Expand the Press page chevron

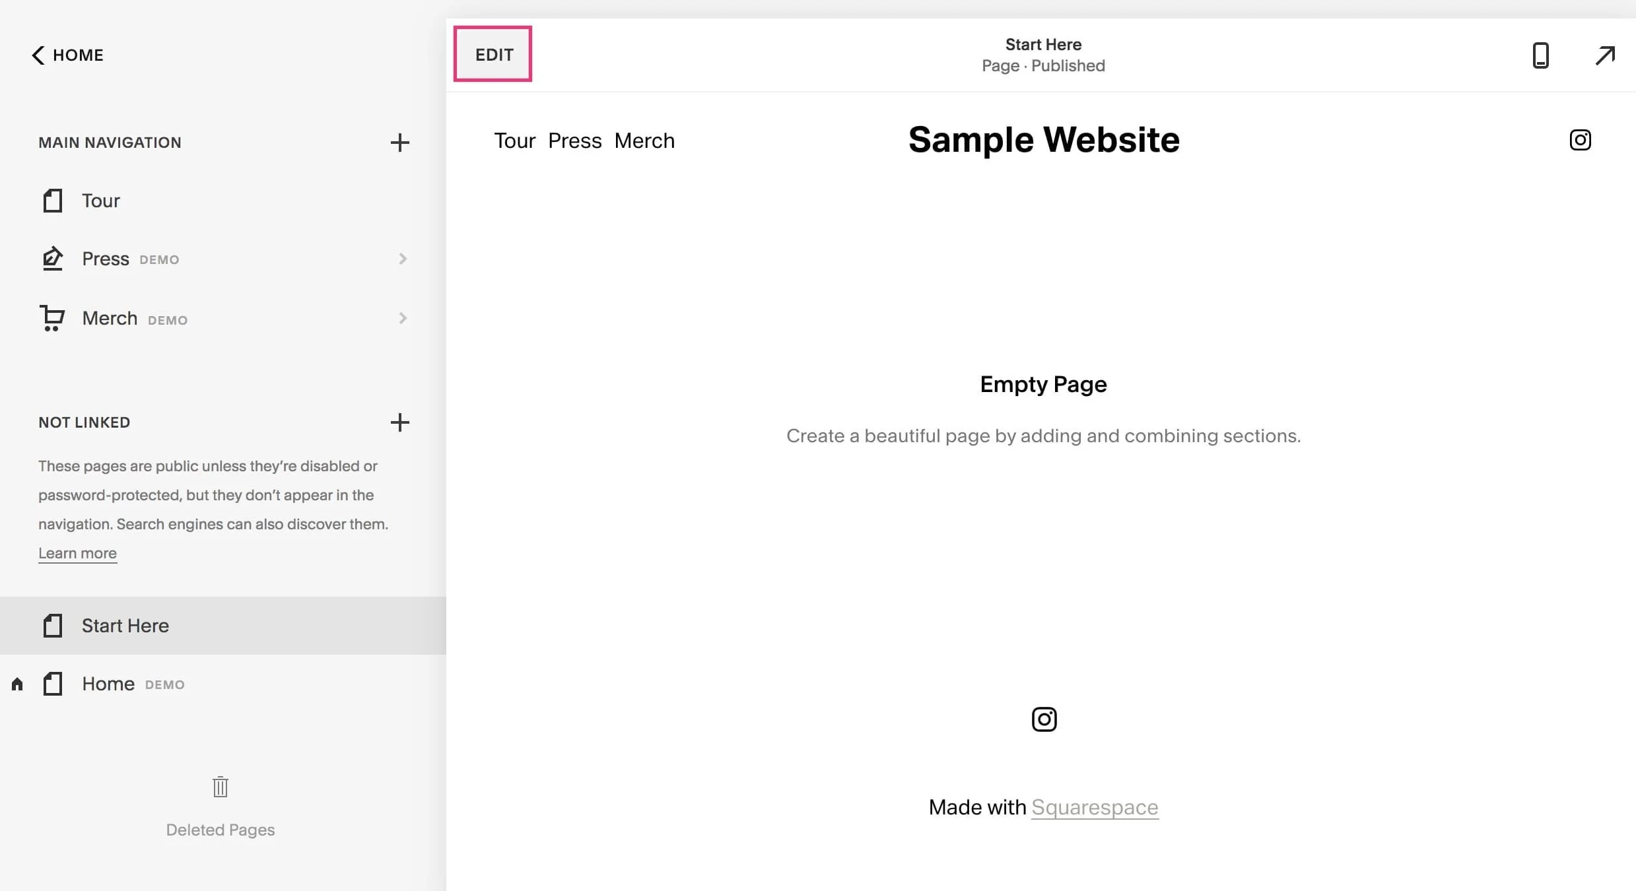tap(403, 259)
